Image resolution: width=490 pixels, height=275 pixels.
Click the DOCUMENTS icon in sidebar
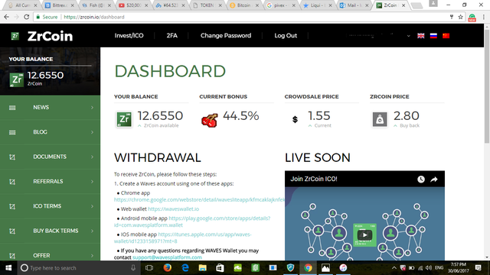tap(12, 157)
